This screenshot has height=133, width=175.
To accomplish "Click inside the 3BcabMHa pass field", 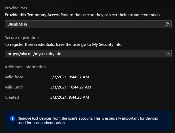I will pos(83,24).
